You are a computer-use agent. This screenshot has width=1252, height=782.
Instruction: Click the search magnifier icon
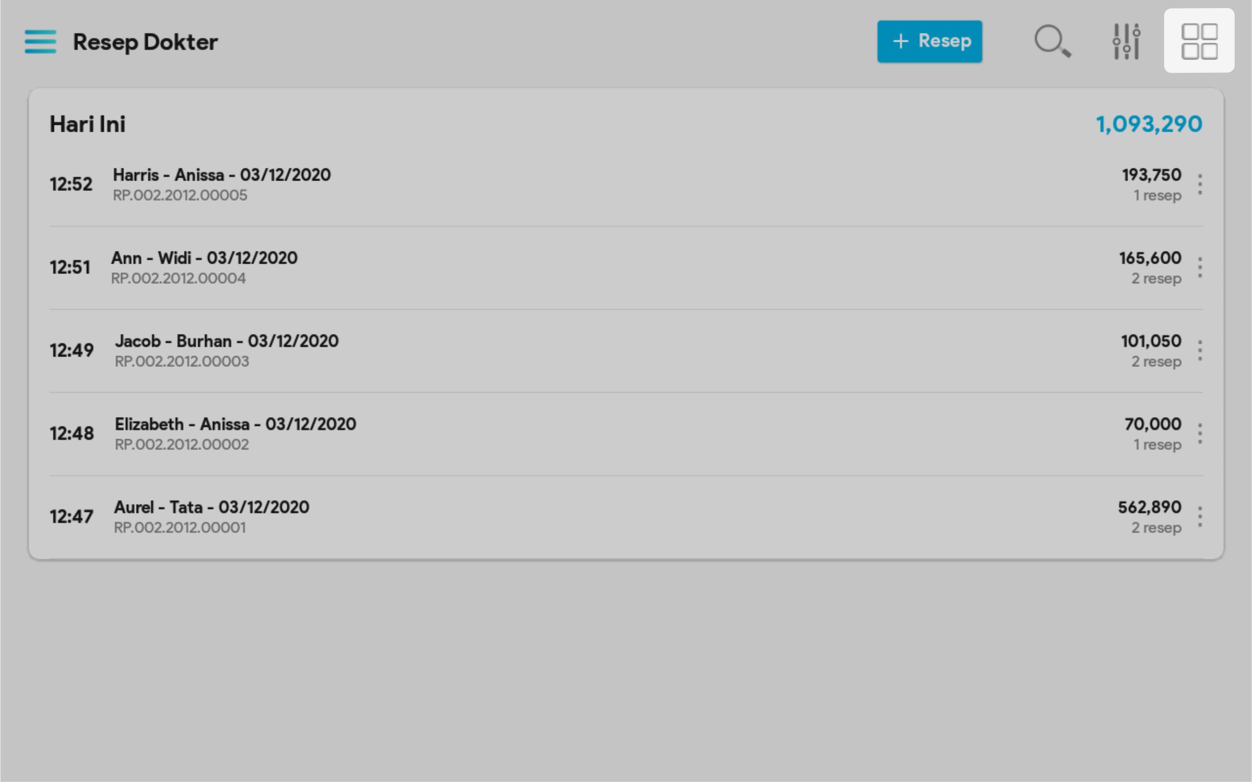click(1052, 41)
